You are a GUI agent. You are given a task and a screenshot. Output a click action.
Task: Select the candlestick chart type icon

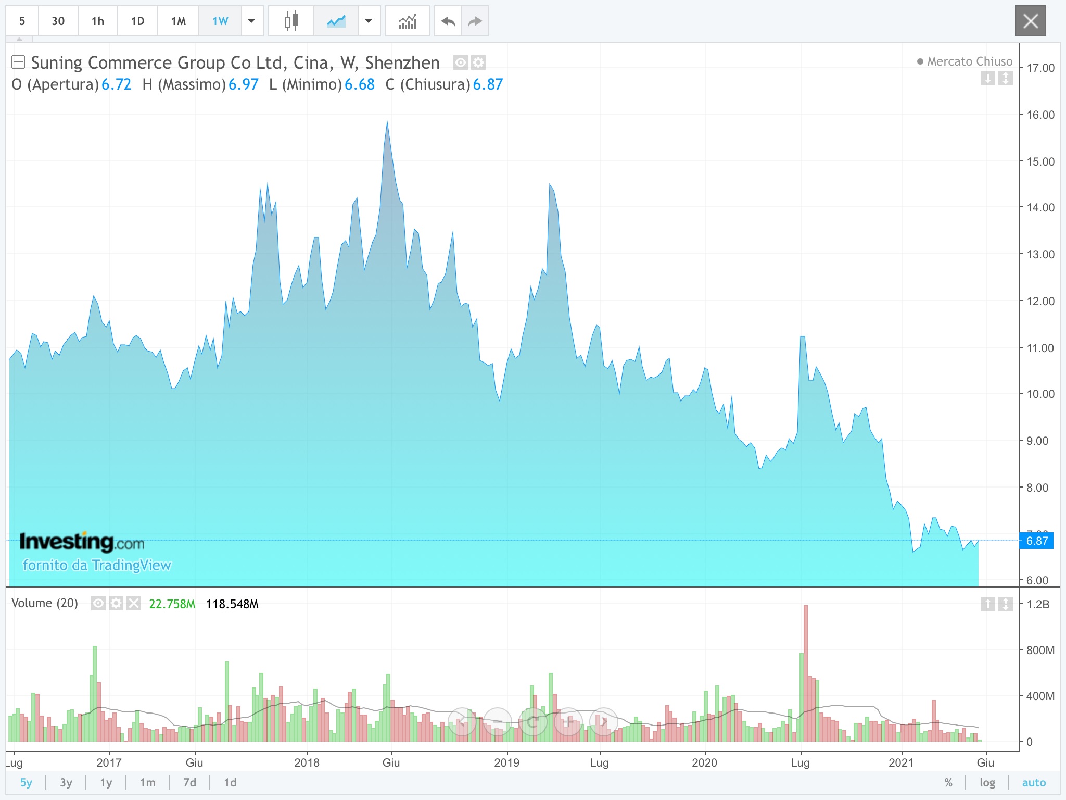[291, 21]
